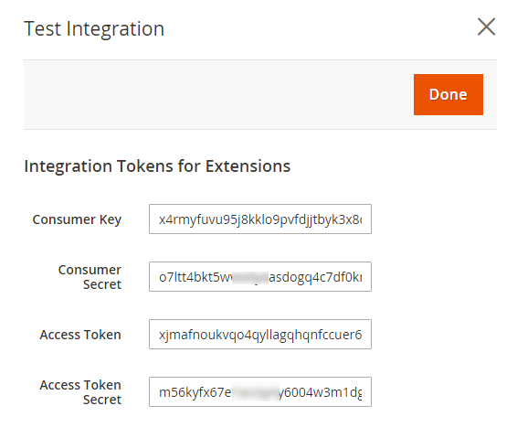Click into the Access Token field
The height and width of the screenshot is (438, 517).
tap(260, 335)
